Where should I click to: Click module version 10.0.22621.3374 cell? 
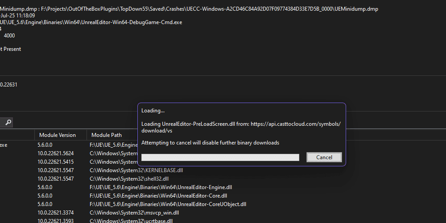[56, 213]
